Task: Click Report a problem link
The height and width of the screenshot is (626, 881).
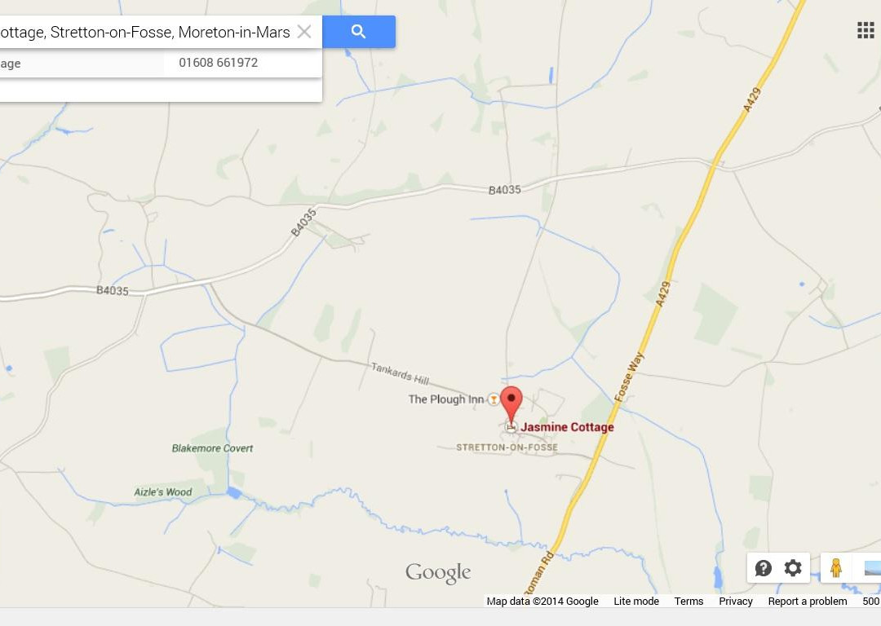Action: point(808,602)
